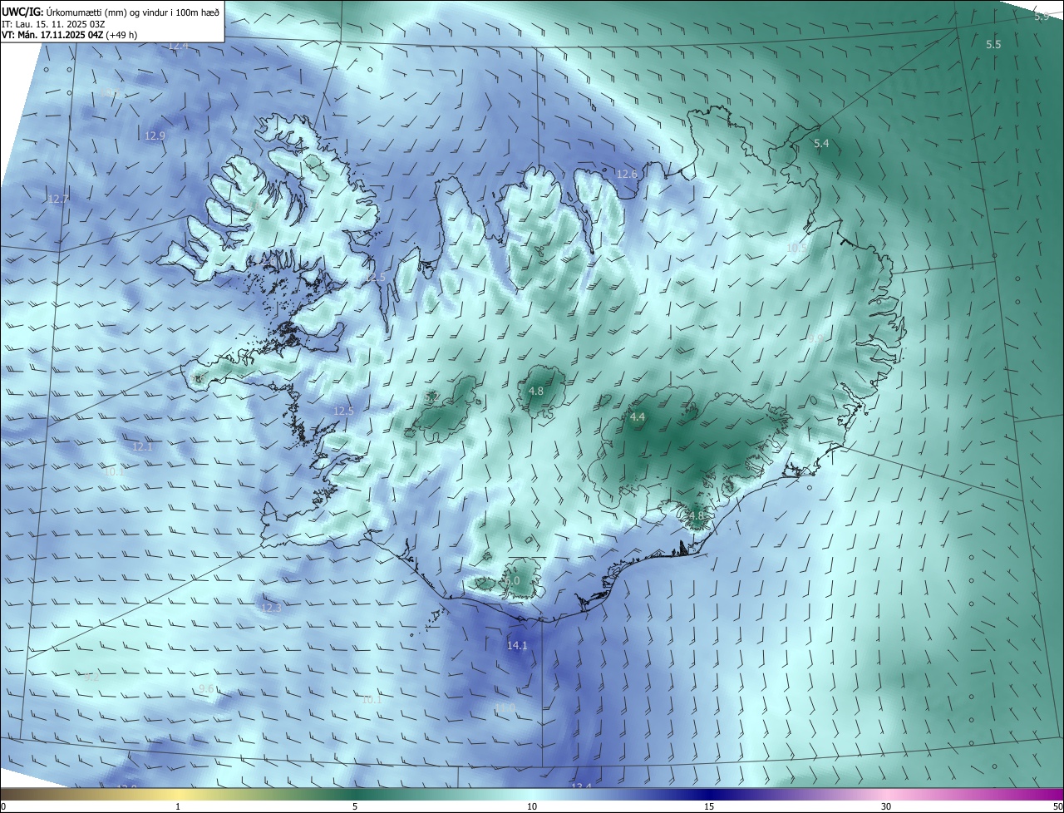This screenshot has height=813, width=1064.
Task: Select the 9.2 value label
Action: pos(91,677)
